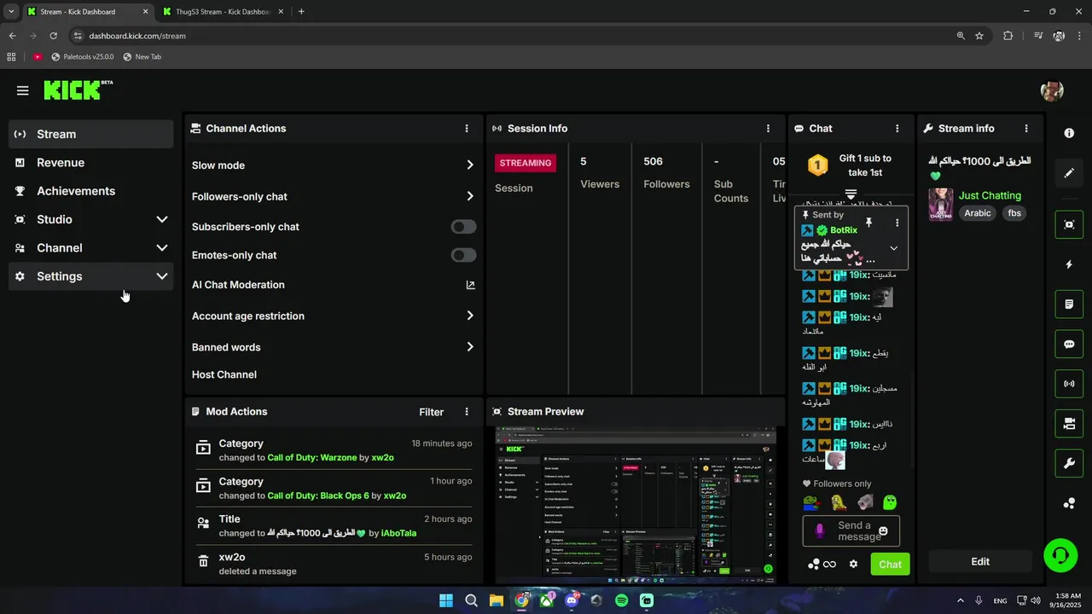Click the Stream Preview thumbnail

click(x=636, y=505)
